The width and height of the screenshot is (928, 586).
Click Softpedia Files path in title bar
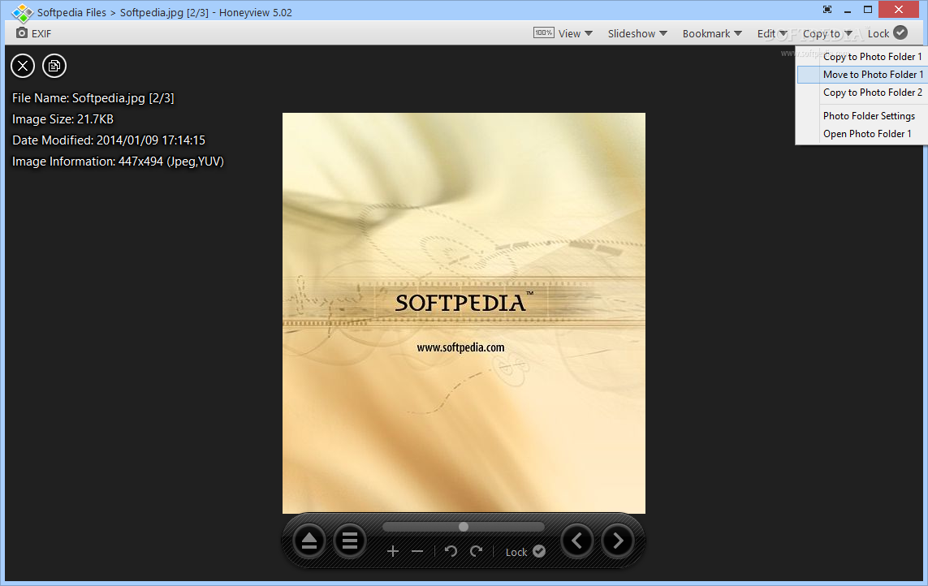point(71,12)
